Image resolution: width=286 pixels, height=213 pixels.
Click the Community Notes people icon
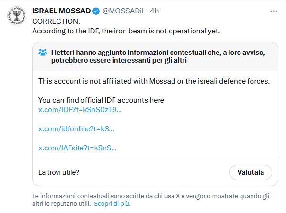tap(43, 53)
